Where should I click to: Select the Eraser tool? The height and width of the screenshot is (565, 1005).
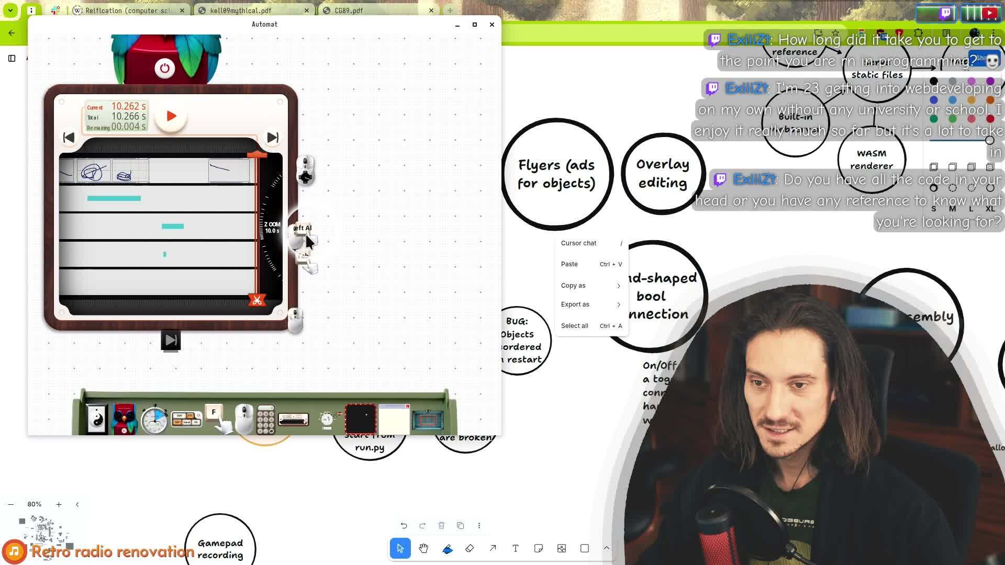[470, 548]
